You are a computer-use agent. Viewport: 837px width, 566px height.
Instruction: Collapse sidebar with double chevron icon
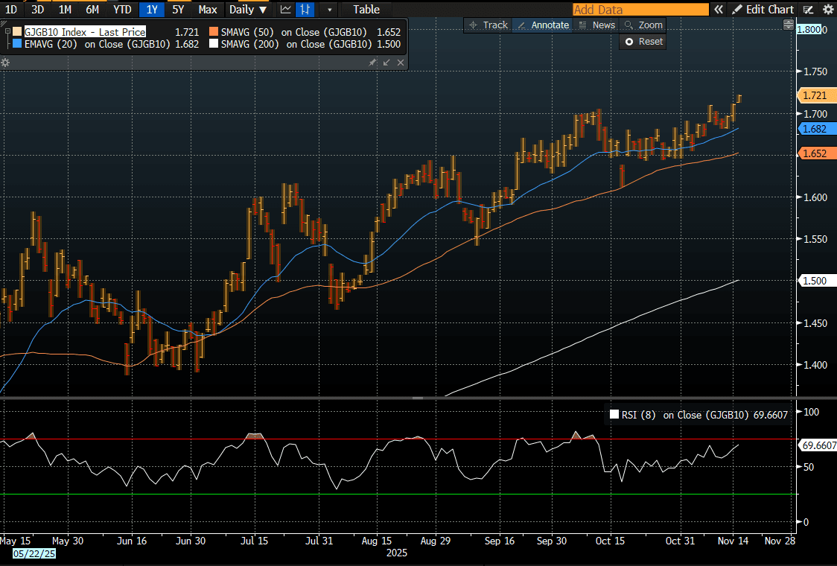pos(719,10)
